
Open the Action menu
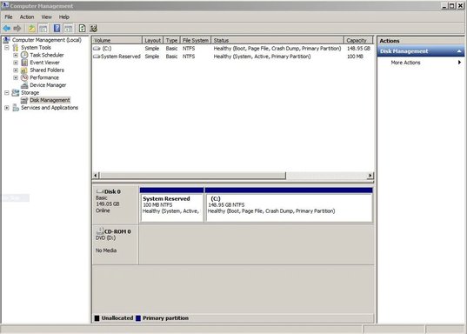(27, 17)
